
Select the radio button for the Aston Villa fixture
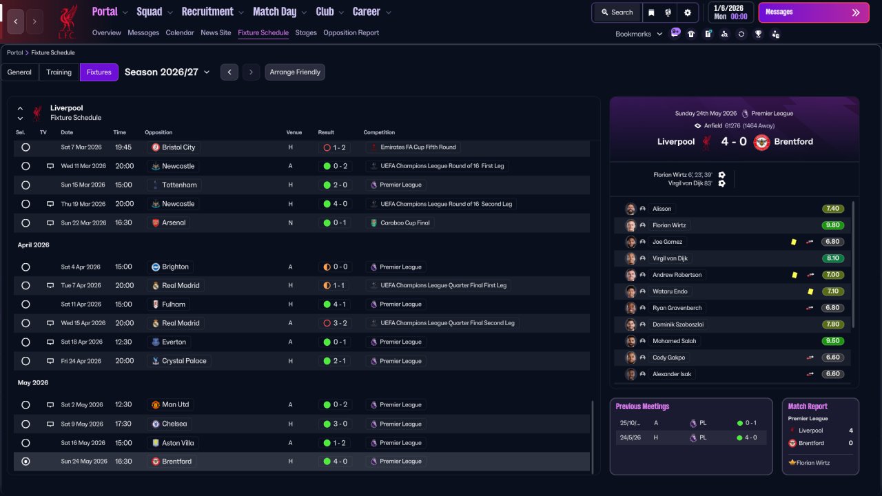(25, 443)
